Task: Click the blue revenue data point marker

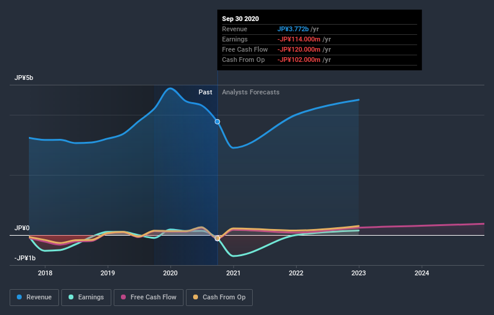Action: tap(217, 122)
